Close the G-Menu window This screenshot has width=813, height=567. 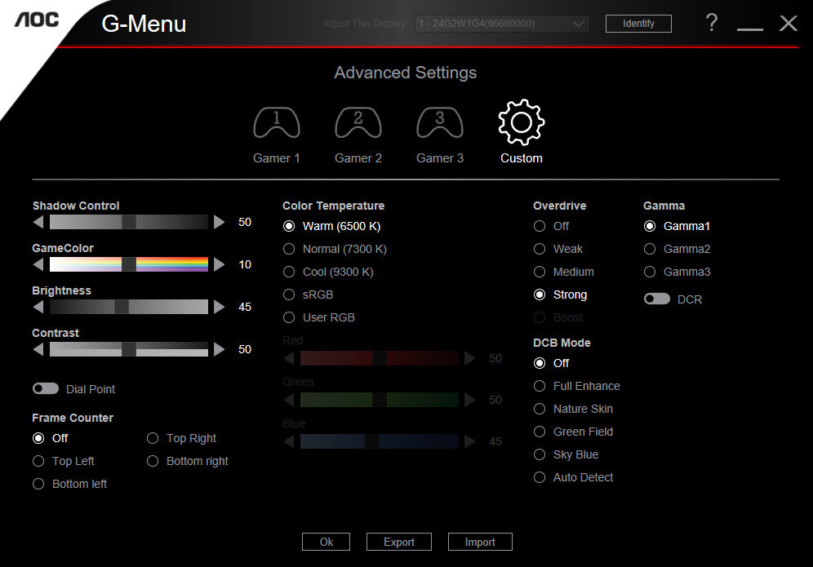coord(789,24)
